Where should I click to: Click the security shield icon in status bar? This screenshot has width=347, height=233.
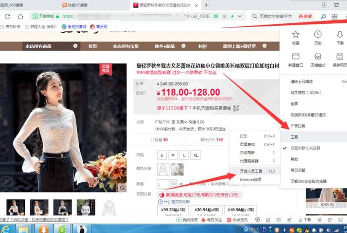[x=257, y=220]
